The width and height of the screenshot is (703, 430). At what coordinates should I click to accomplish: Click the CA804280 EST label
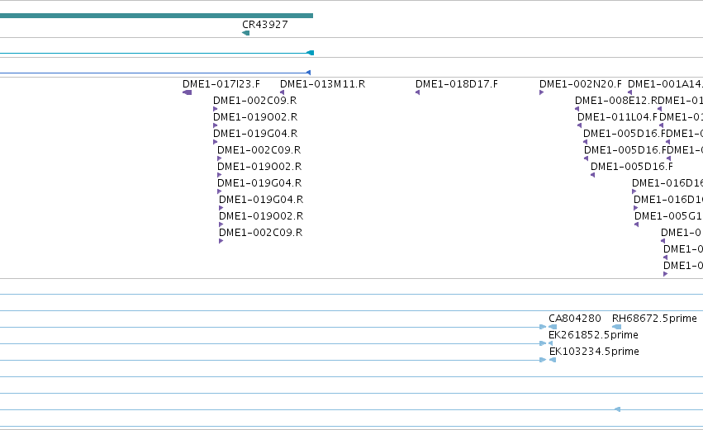(x=575, y=319)
